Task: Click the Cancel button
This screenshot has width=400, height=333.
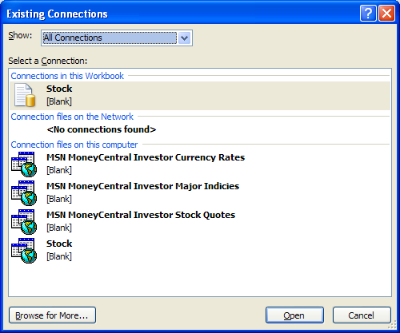Action: [362, 315]
